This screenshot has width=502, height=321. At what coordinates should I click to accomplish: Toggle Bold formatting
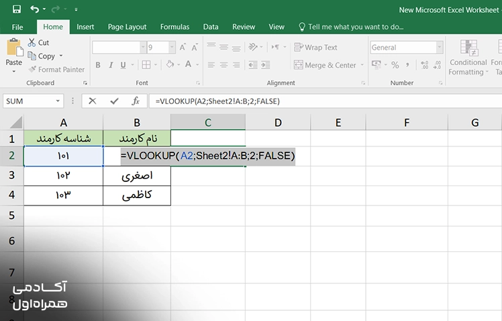pyautogui.click(x=98, y=65)
